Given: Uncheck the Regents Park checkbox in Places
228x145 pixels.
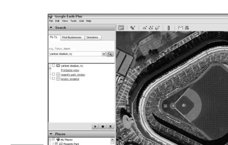Looking at the screenshot, I should point(56,144).
